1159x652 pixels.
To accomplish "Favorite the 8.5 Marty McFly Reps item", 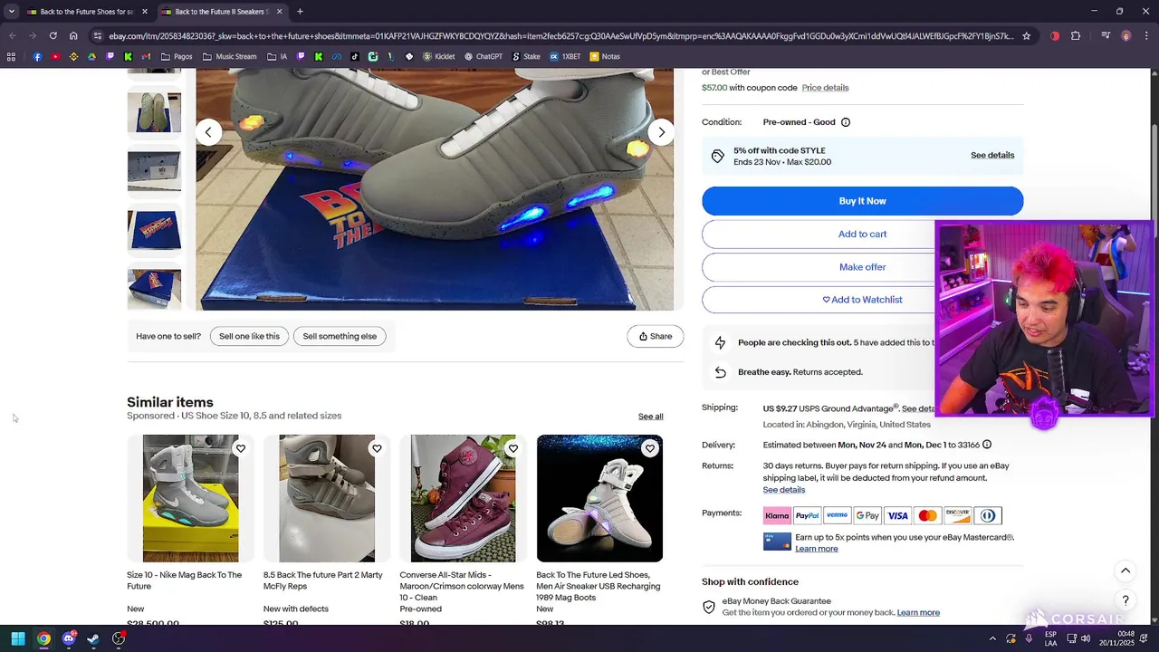I will [x=377, y=448].
